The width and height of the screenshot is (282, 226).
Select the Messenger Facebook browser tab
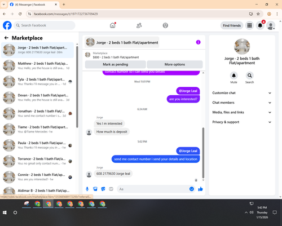(33, 5)
